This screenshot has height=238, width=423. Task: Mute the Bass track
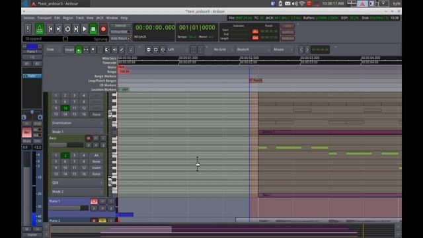click(96, 138)
